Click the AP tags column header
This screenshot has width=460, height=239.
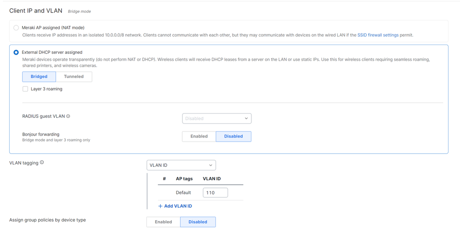point(184,179)
